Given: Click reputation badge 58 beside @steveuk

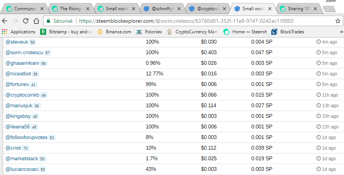Looking at the screenshot, I should pyautogui.click(x=33, y=42).
